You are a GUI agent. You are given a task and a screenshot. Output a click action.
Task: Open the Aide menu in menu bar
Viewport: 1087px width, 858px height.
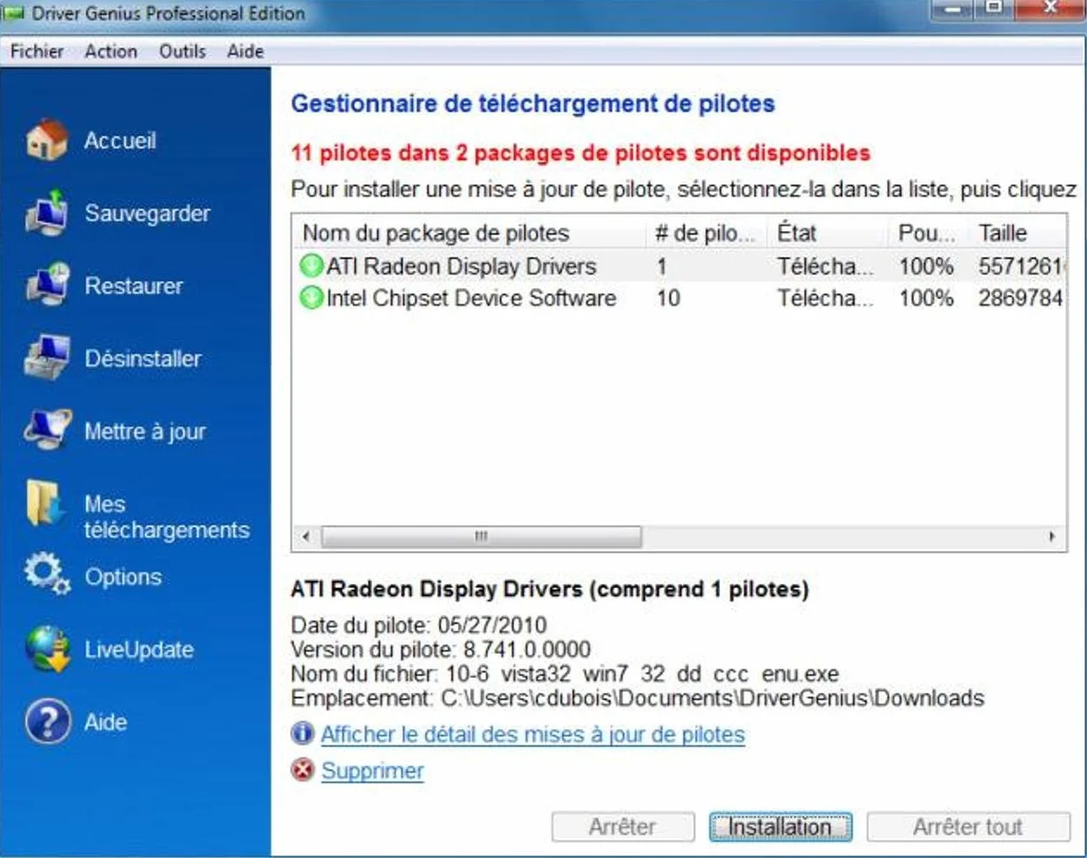245,51
